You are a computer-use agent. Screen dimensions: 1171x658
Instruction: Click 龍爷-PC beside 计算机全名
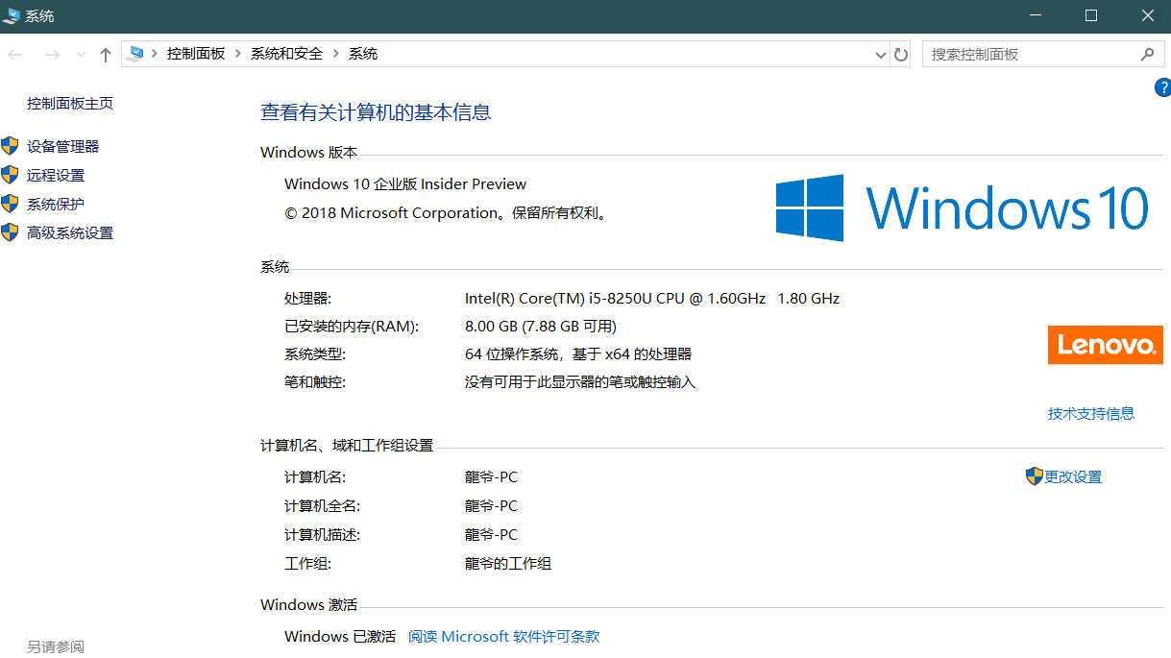pyautogui.click(x=491, y=505)
